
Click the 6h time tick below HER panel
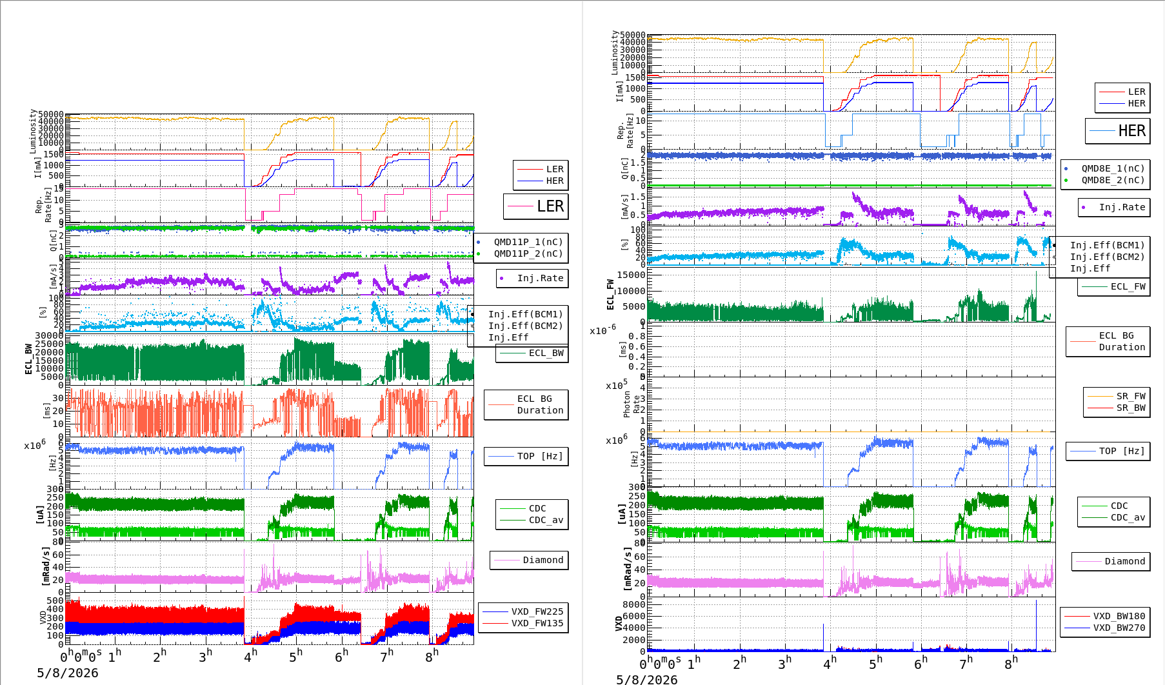(x=921, y=662)
